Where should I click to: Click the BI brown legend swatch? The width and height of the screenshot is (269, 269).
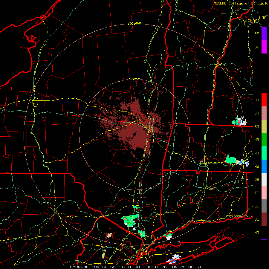[x=264, y=219]
